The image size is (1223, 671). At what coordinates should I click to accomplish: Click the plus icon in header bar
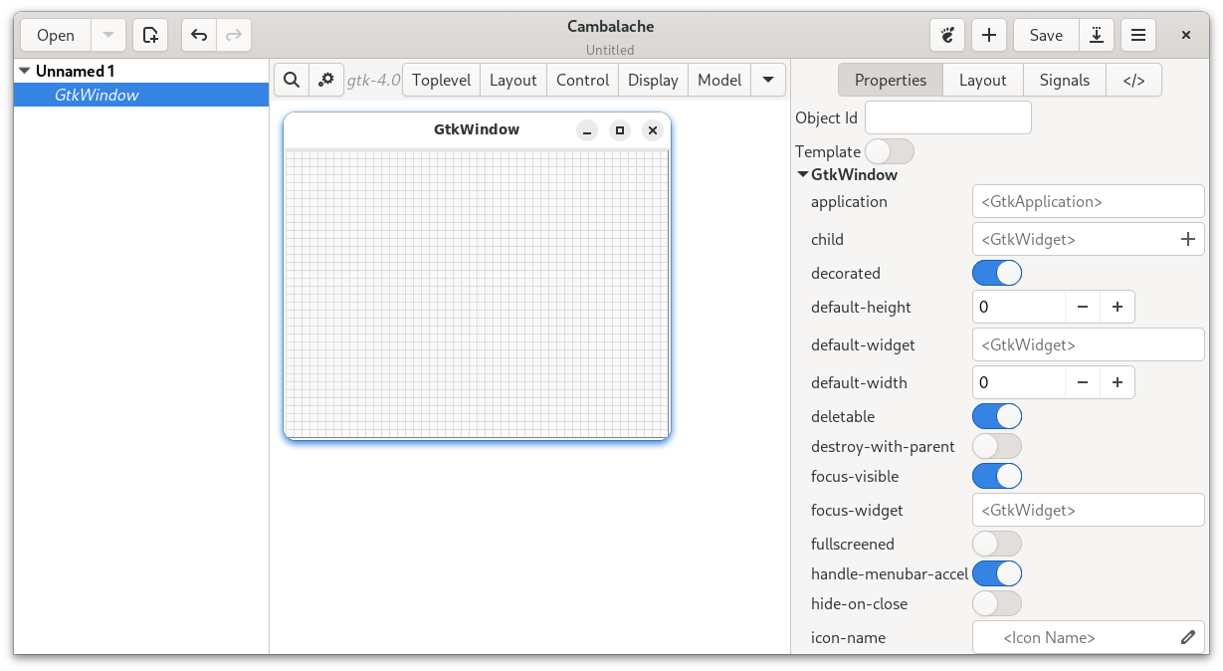(x=989, y=35)
